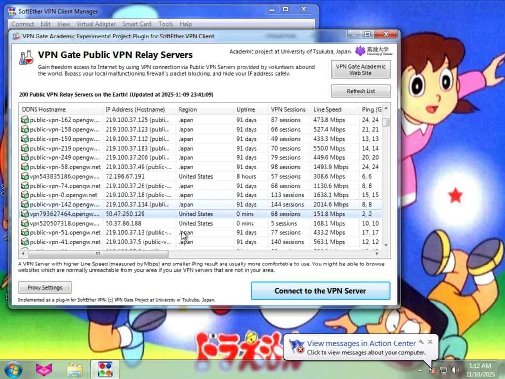Sort list by Ping column header
The width and height of the screenshot is (505, 379).
(x=370, y=109)
